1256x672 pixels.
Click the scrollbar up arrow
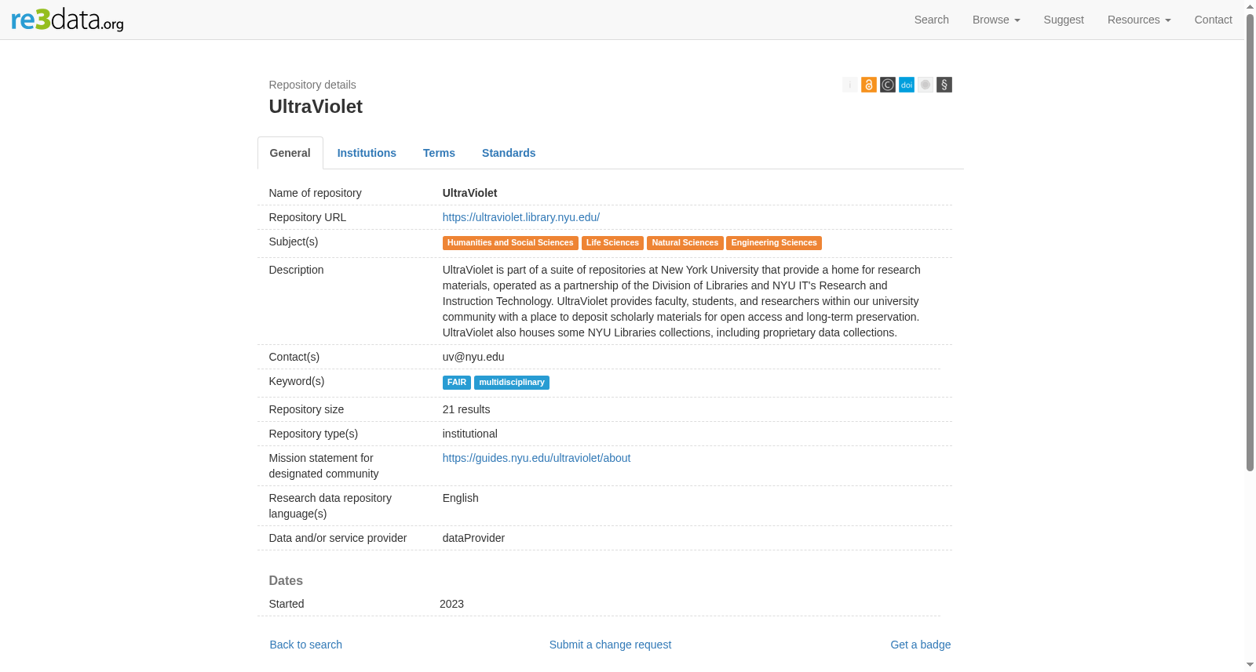click(1251, 6)
